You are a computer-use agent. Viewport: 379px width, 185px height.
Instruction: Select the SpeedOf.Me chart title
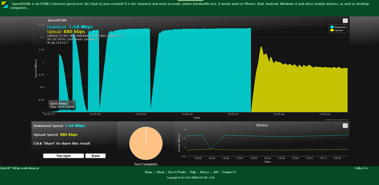57,20
